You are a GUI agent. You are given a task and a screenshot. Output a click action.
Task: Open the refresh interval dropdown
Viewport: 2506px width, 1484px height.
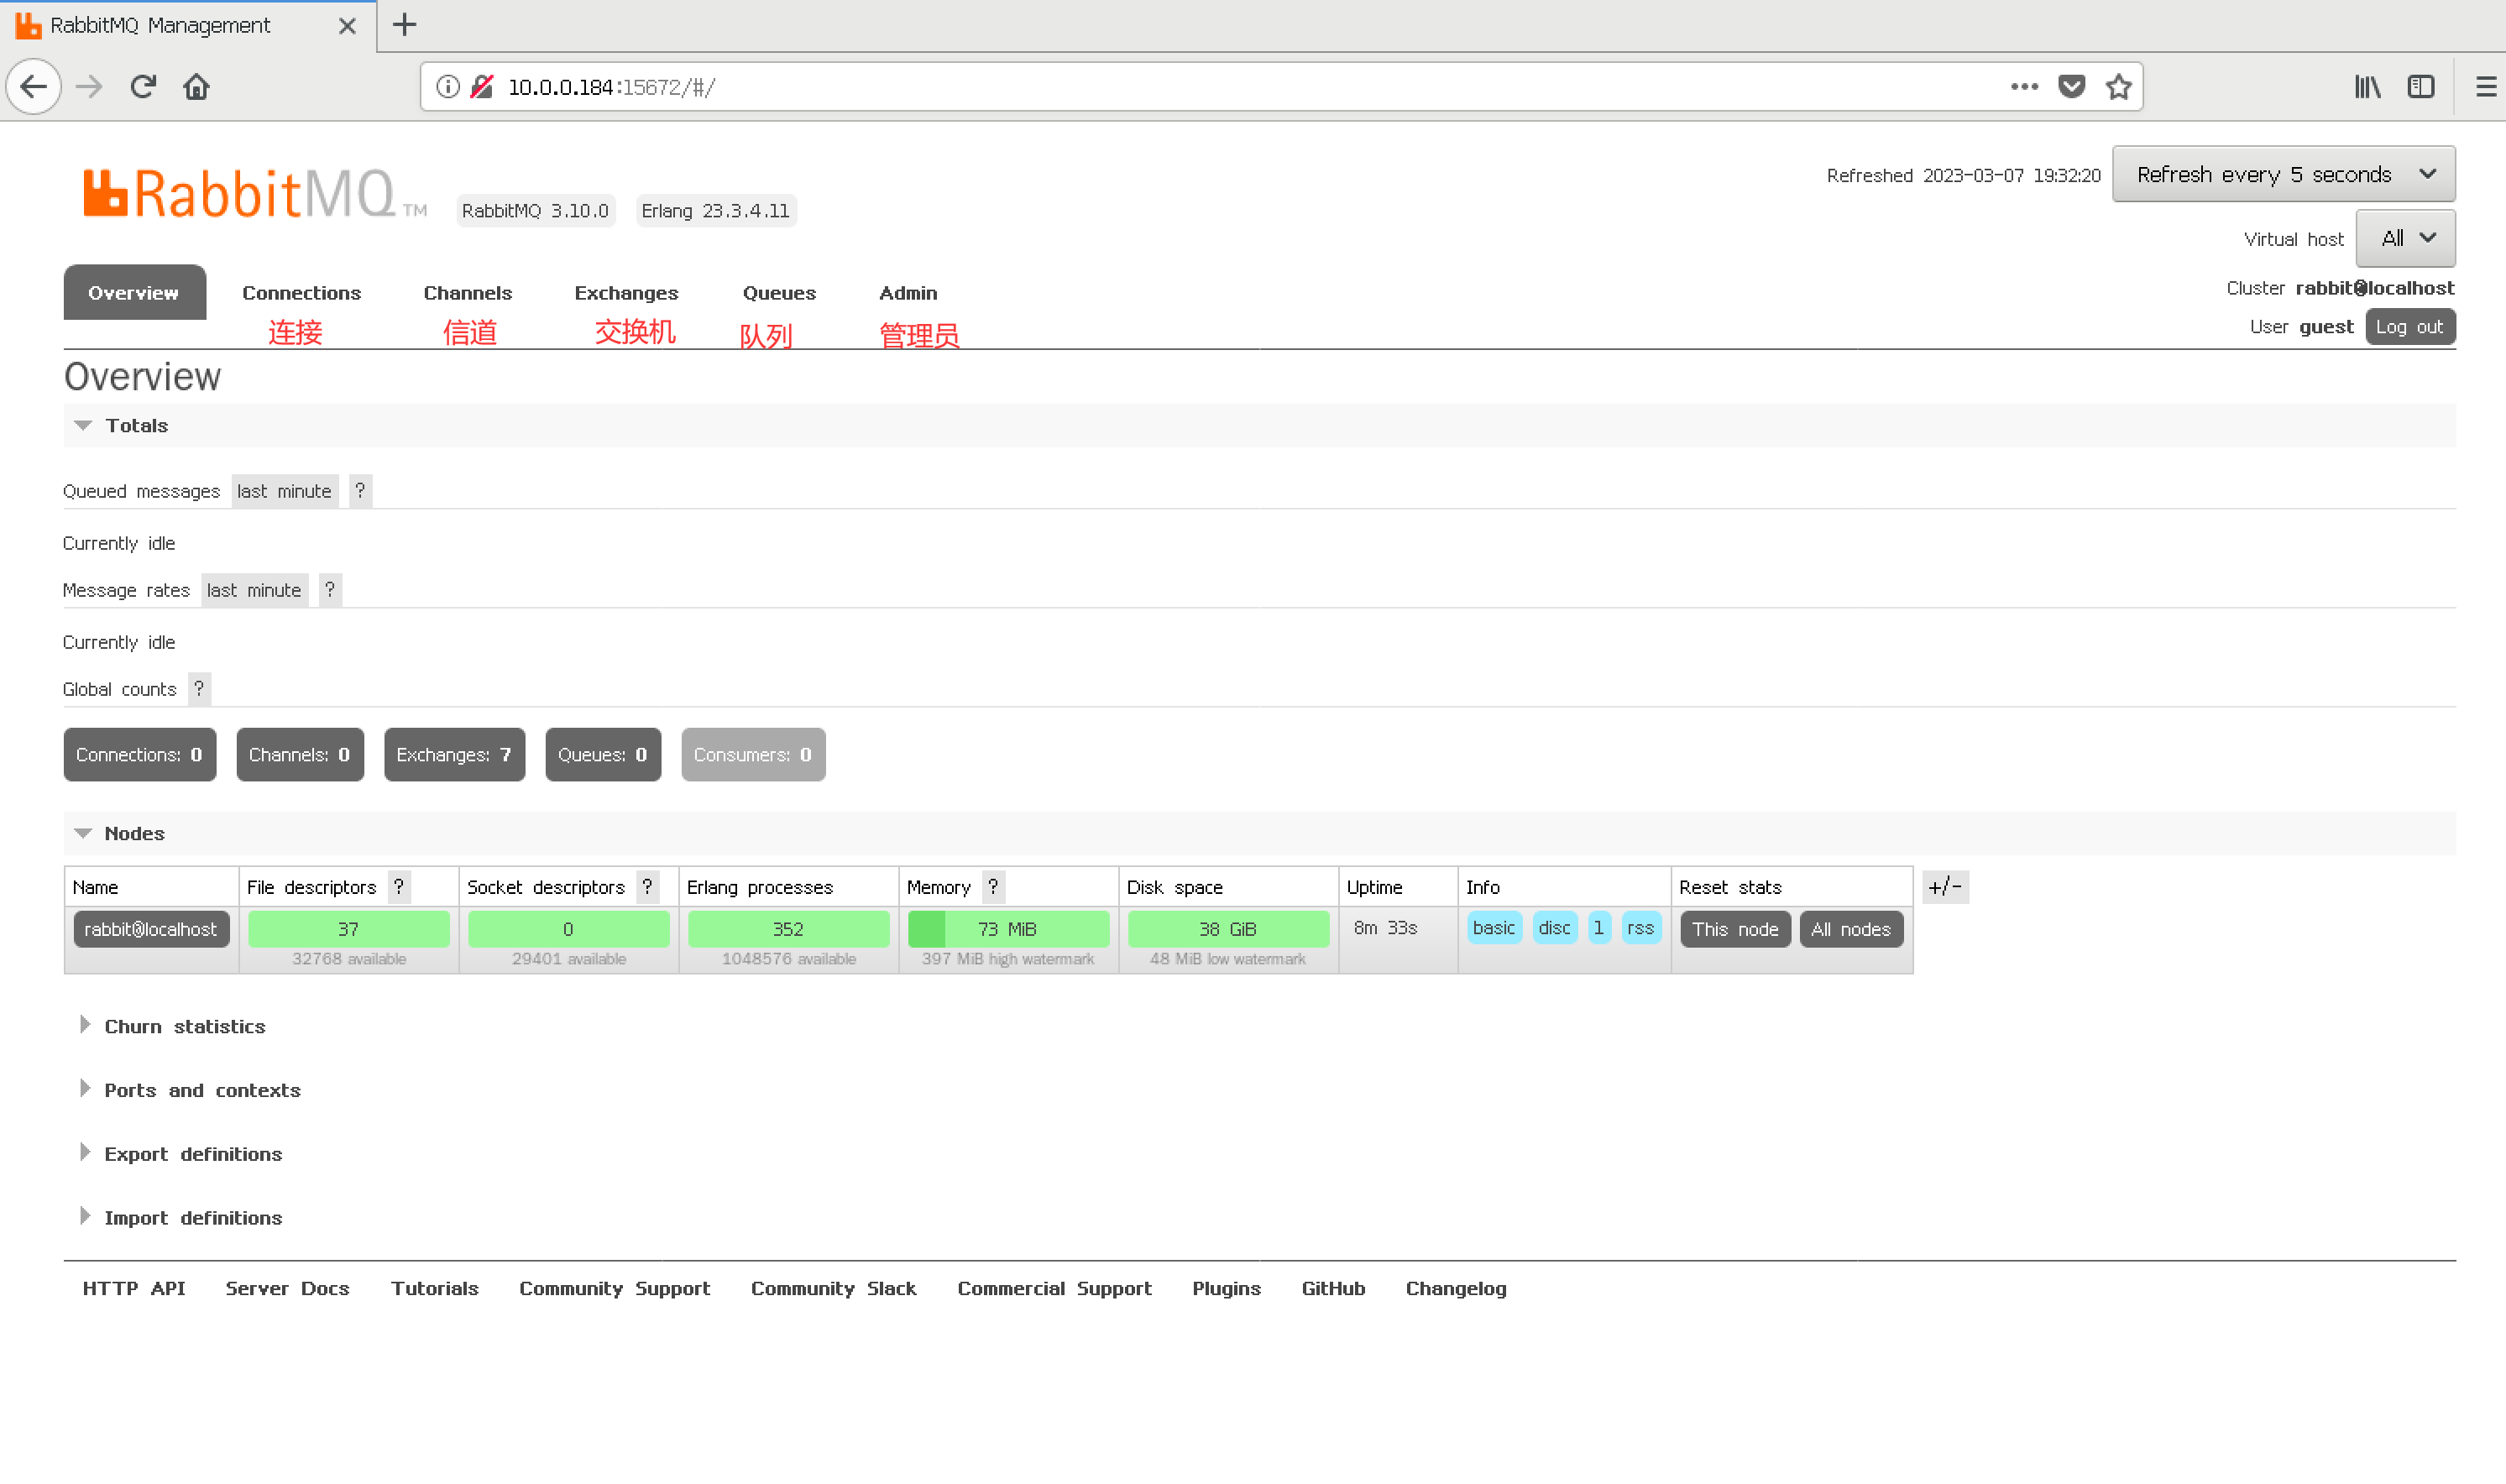[x=2283, y=174]
